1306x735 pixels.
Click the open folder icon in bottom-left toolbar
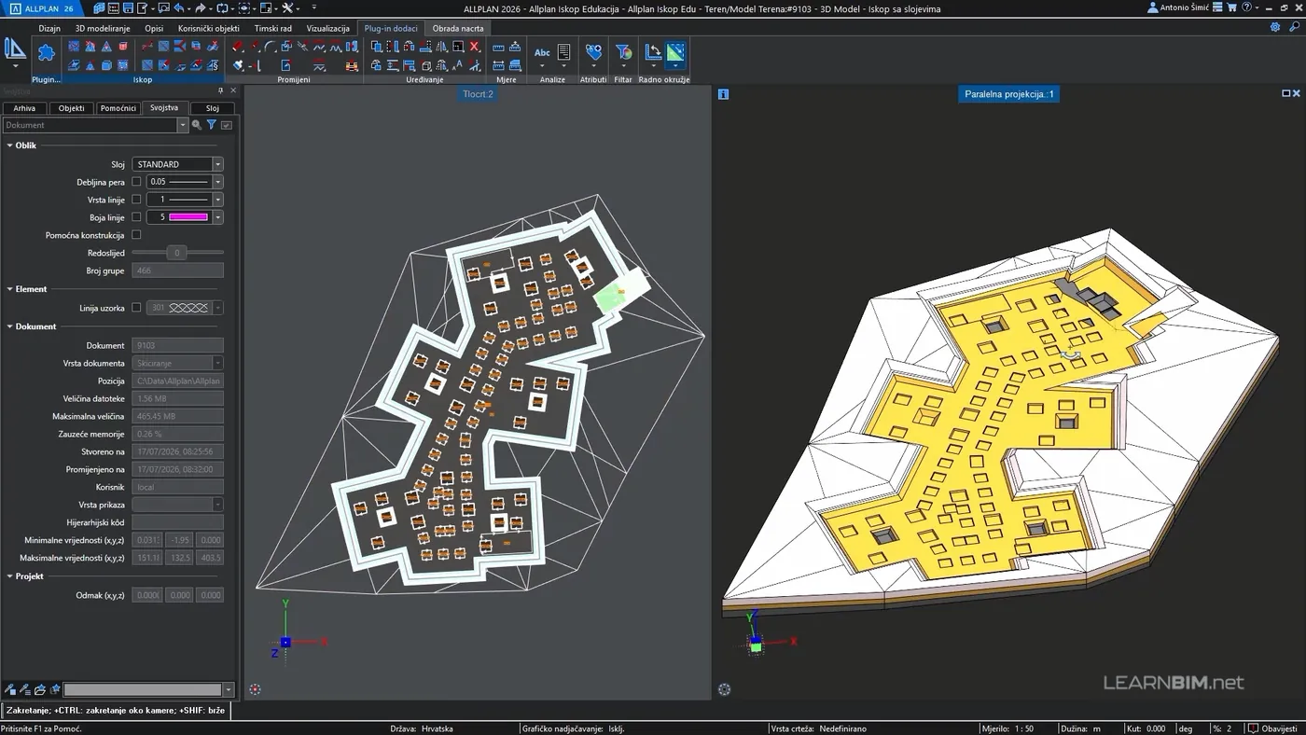point(40,689)
